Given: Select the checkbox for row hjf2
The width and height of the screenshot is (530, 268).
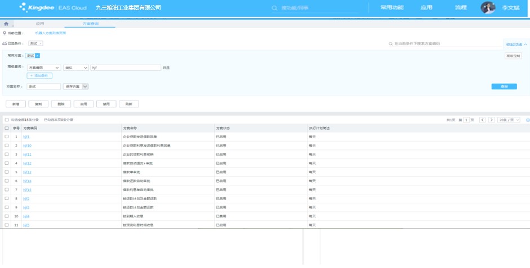Looking at the screenshot, I should click(6, 198).
